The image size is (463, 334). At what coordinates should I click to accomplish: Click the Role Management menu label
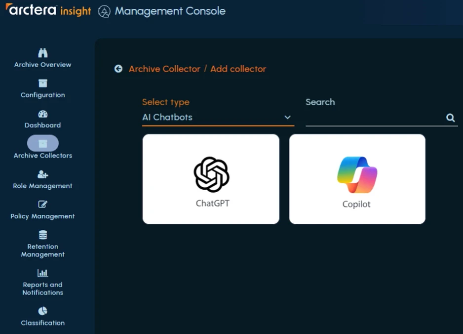(x=43, y=186)
